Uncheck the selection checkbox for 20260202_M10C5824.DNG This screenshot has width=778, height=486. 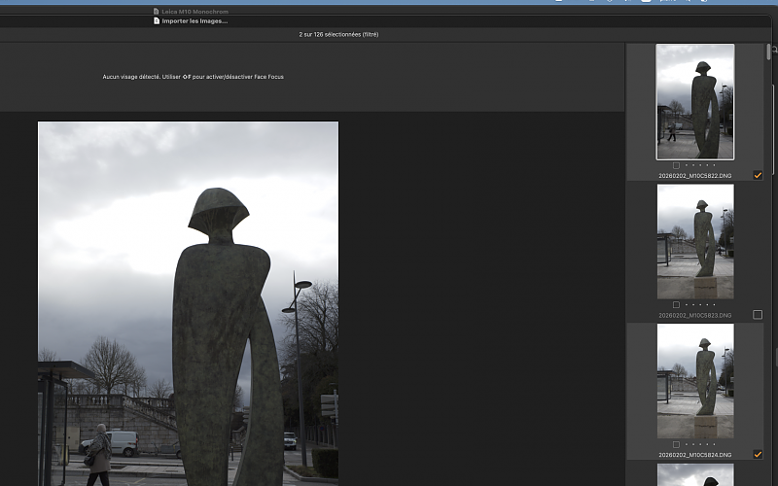coord(758,454)
